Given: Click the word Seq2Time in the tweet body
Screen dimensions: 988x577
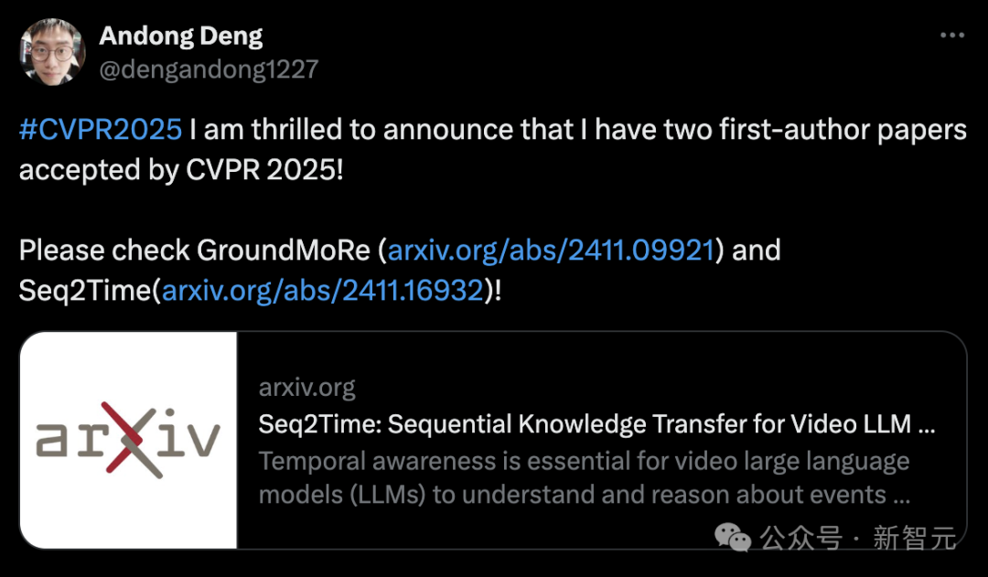Looking at the screenshot, I should click(x=86, y=291).
